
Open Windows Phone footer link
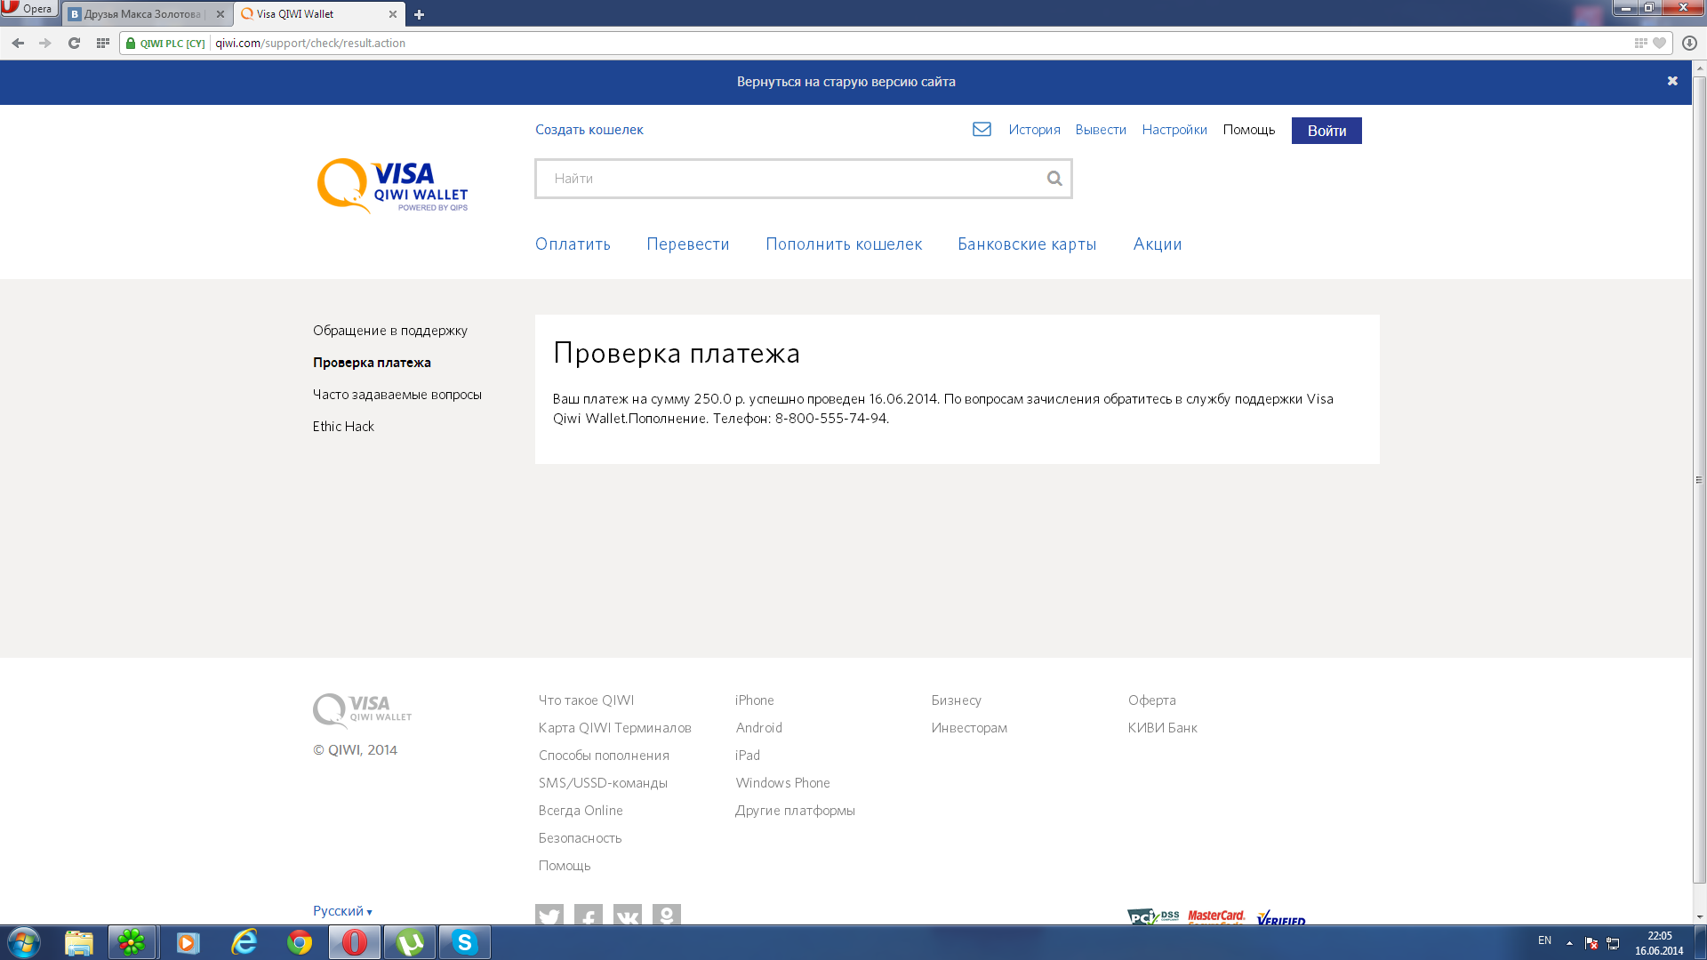click(782, 783)
